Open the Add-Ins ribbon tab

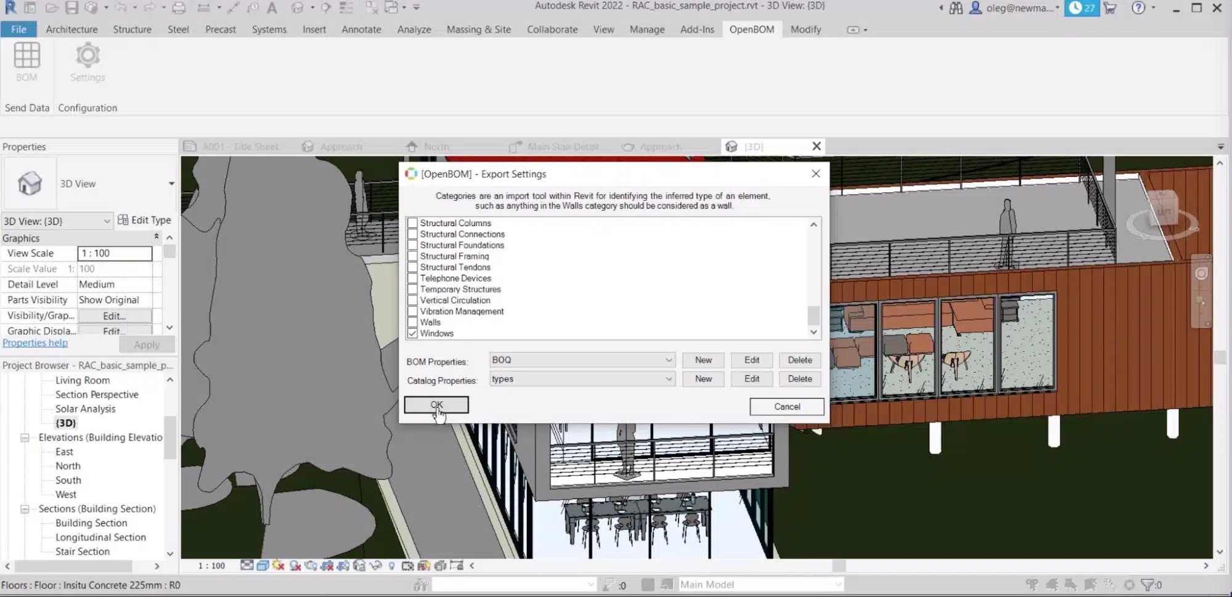point(697,29)
